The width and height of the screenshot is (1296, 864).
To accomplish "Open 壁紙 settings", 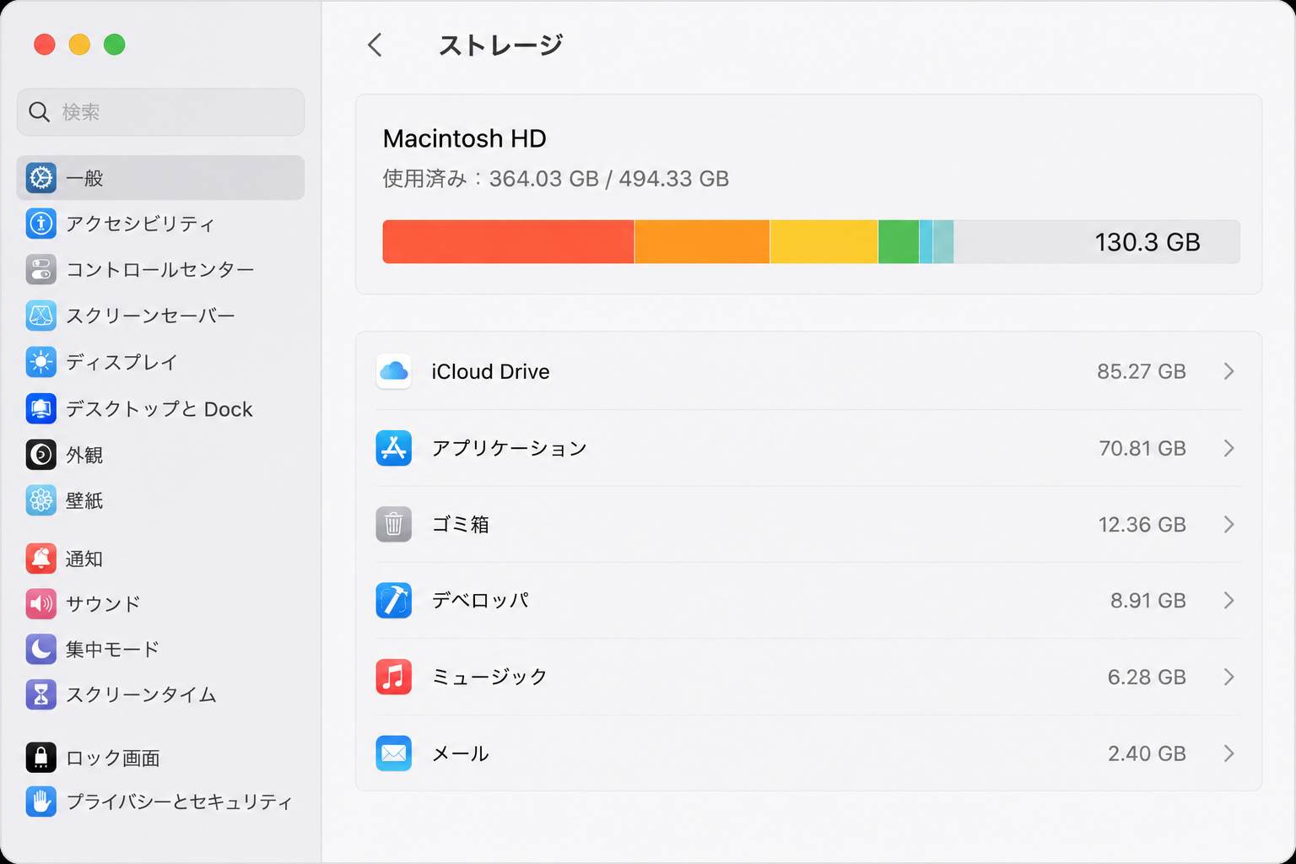I will 160,500.
